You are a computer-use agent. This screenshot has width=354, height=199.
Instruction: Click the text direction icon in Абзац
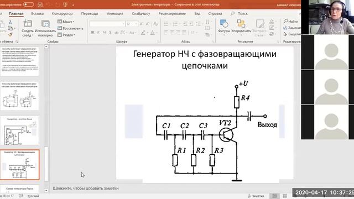[207, 22]
